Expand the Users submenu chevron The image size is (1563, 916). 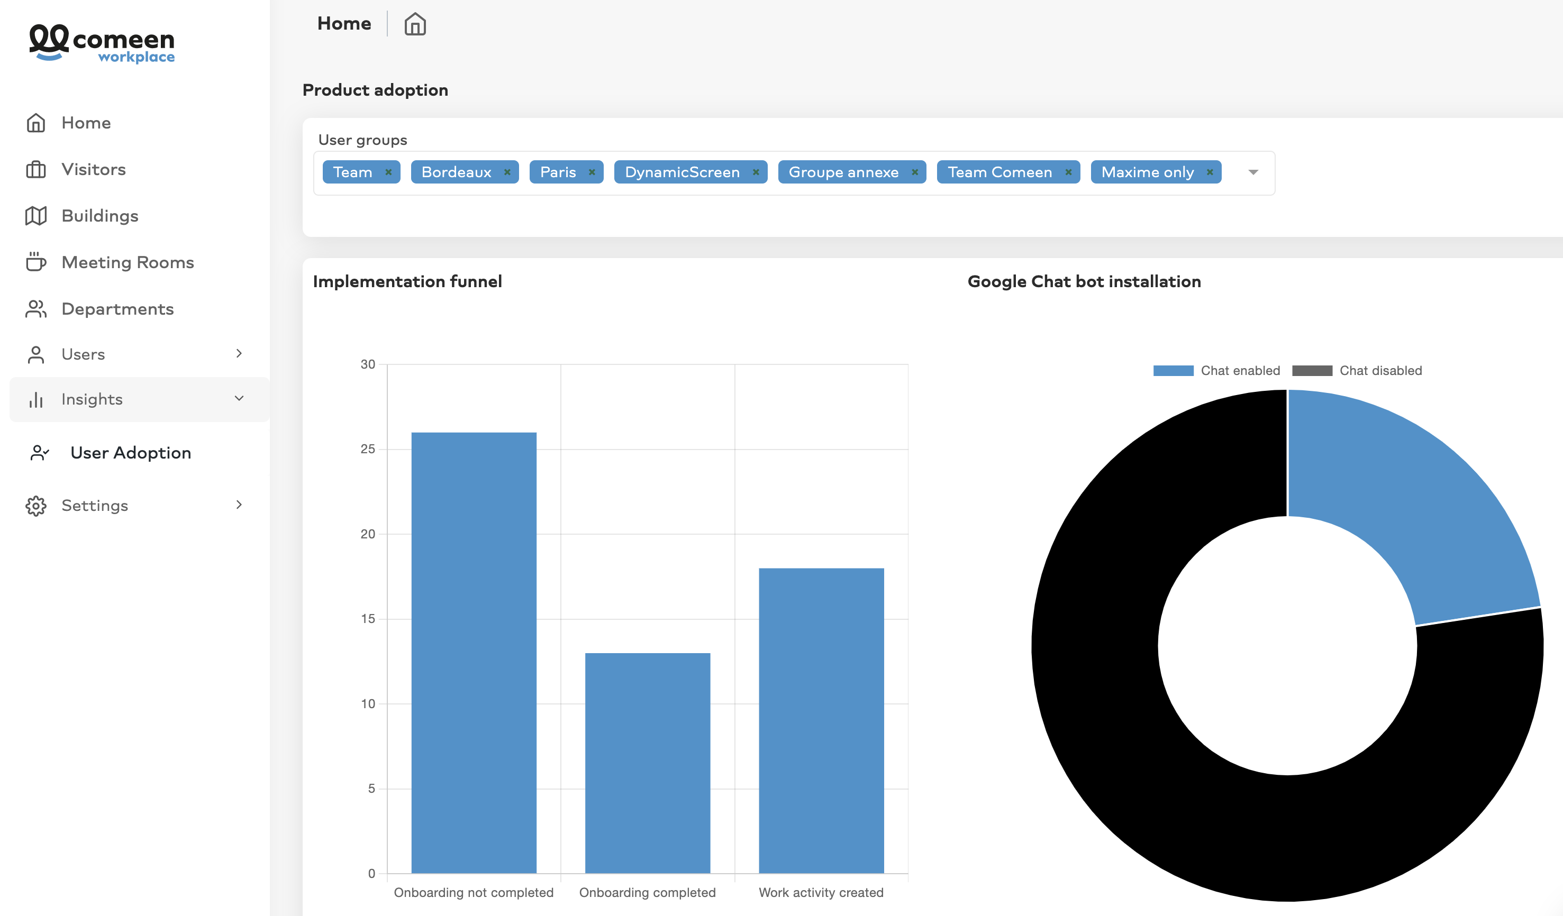pos(239,353)
